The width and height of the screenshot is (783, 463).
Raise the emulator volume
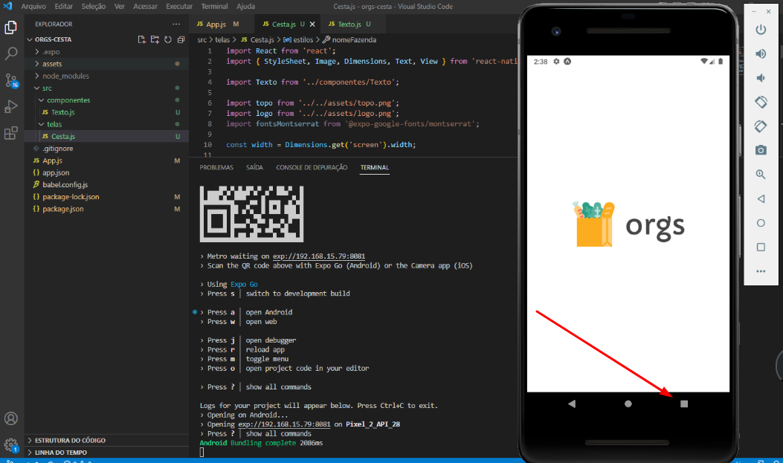pos(761,54)
